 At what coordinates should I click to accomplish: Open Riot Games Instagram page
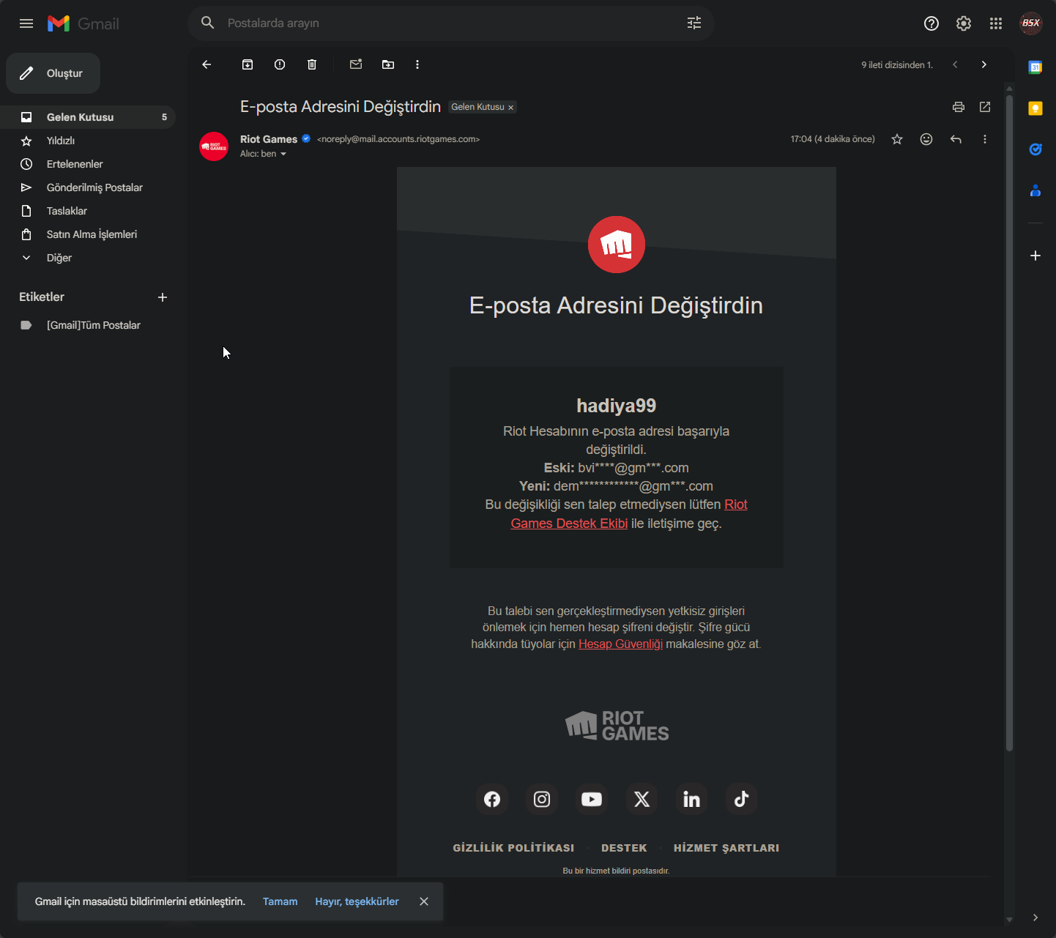pos(542,799)
